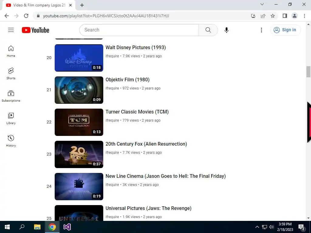Screen dimensions: 311x233
Task: Open Chrome's three-dot menu
Action: [x=304, y=16]
